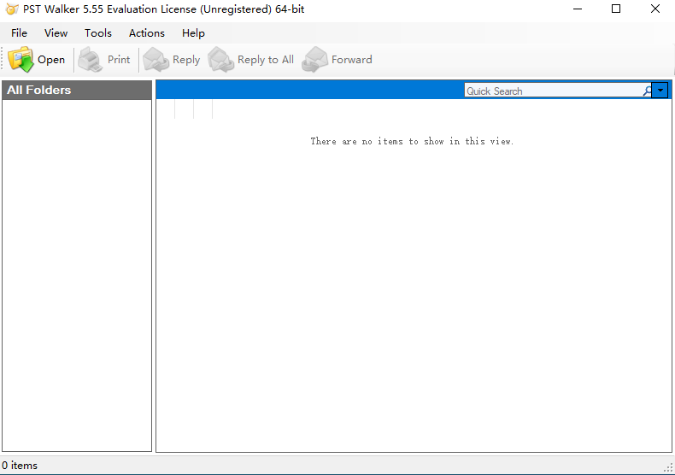Click the Forward envelope icon

(x=314, y=60)
